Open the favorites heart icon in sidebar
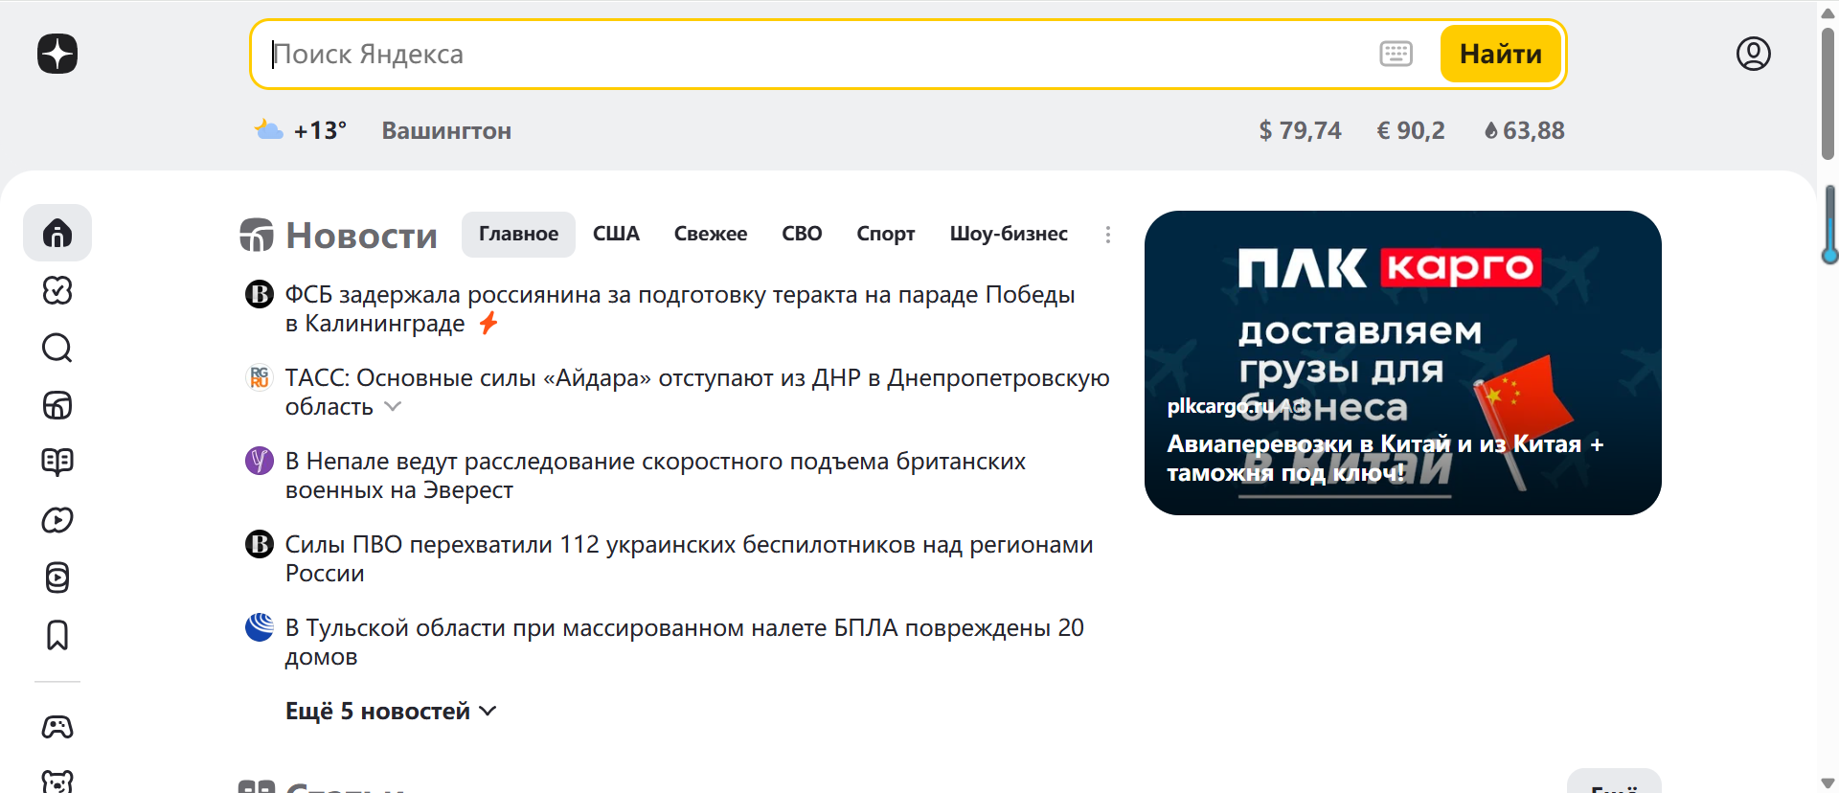The image size is (1839, 793). [57, 290]
